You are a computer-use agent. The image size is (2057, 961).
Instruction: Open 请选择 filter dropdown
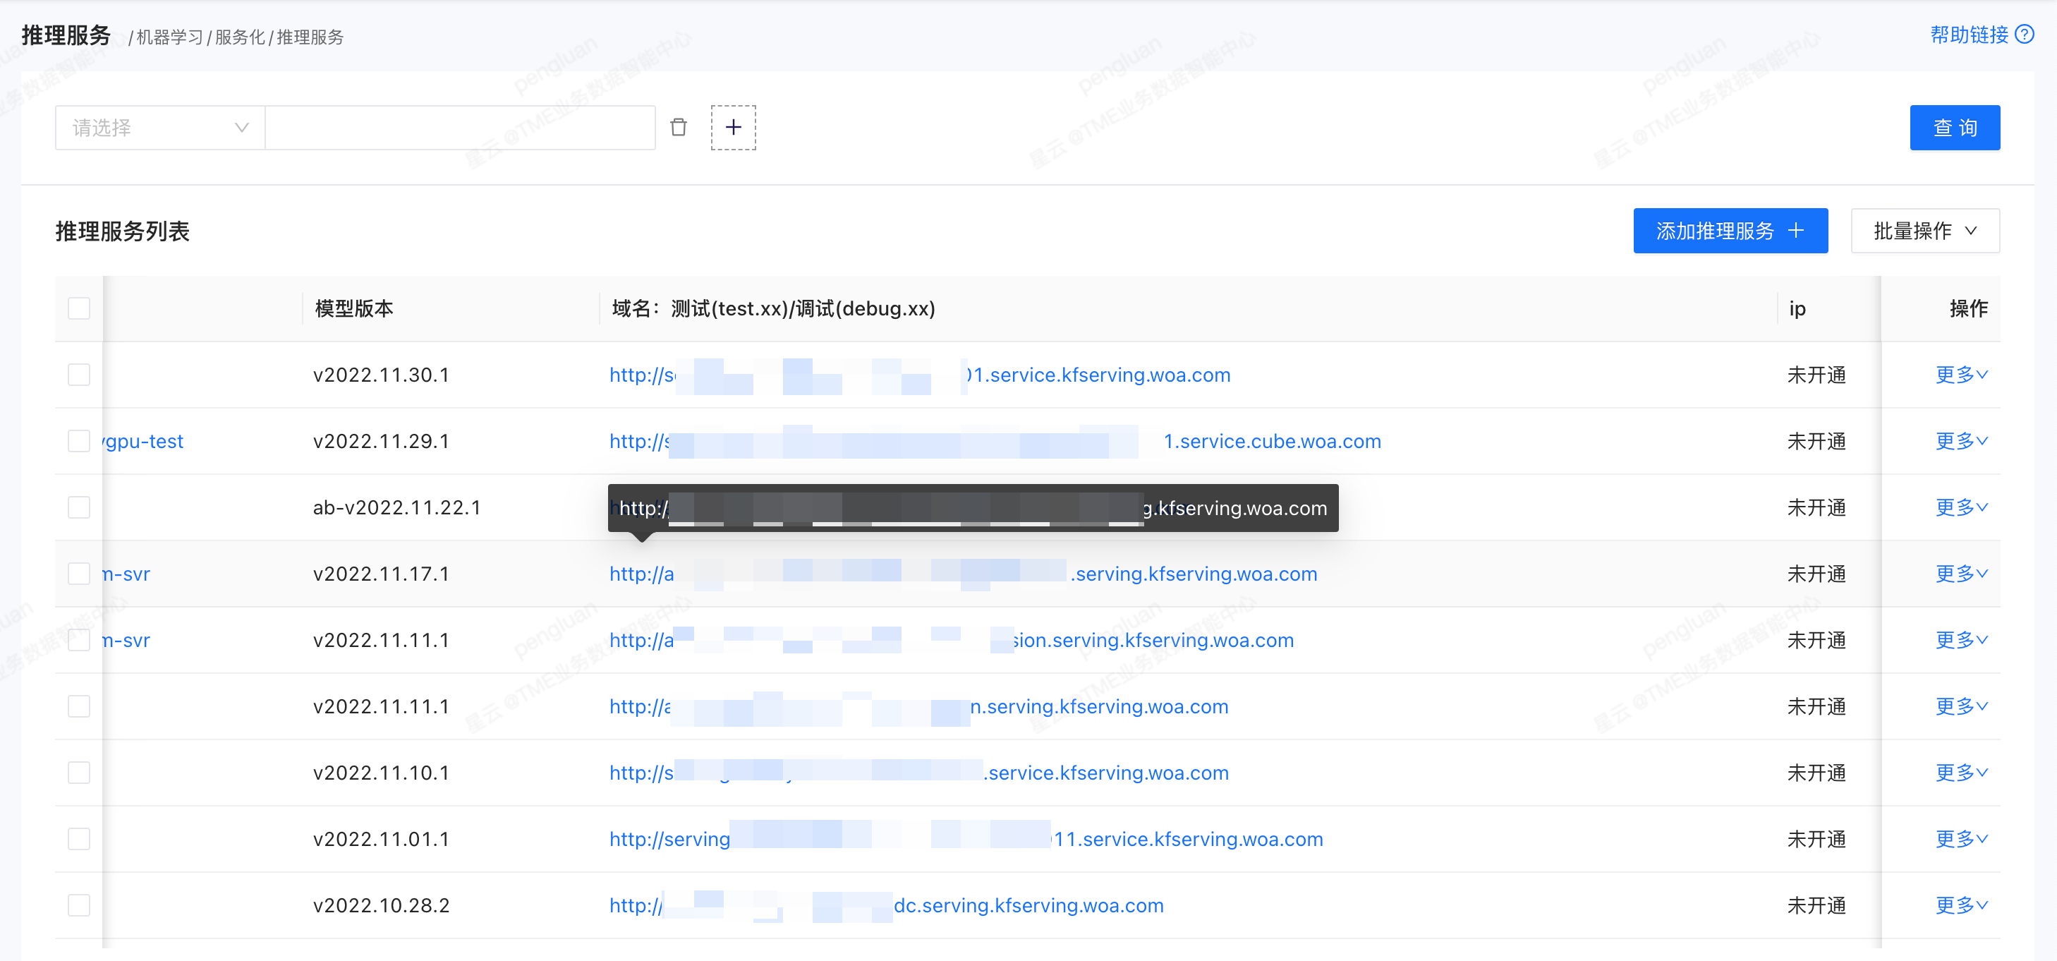(x=159, y=128)
